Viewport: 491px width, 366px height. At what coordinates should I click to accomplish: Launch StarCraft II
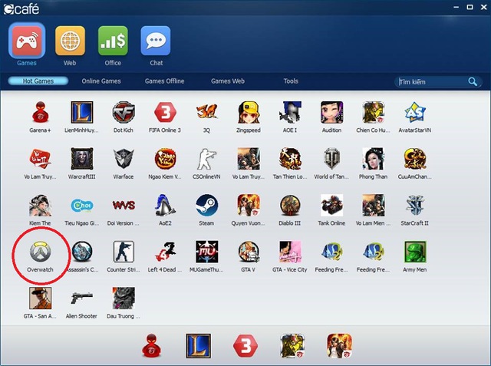point(414,209)
